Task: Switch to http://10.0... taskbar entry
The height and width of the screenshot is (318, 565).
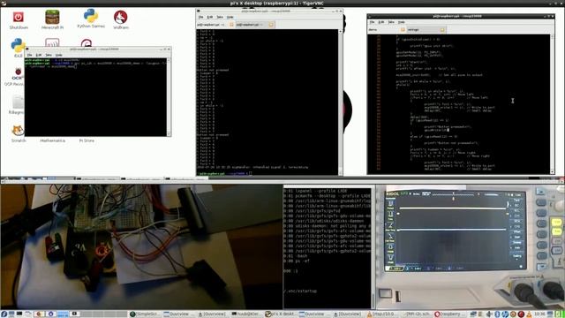Action: 382,314
